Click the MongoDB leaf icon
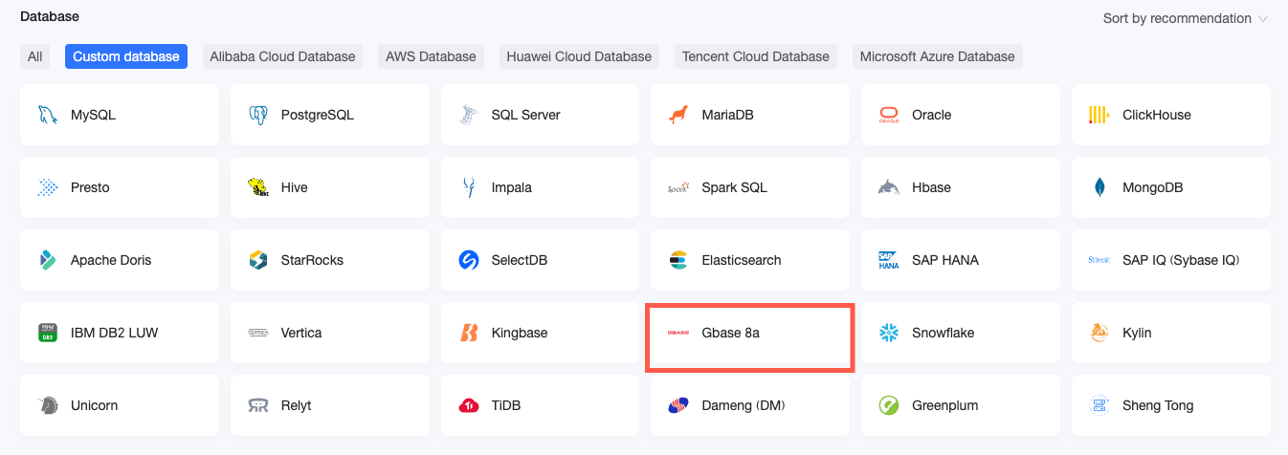Image resolution: width=1288 pixels, height=455 pixels. coord(1099,187)
